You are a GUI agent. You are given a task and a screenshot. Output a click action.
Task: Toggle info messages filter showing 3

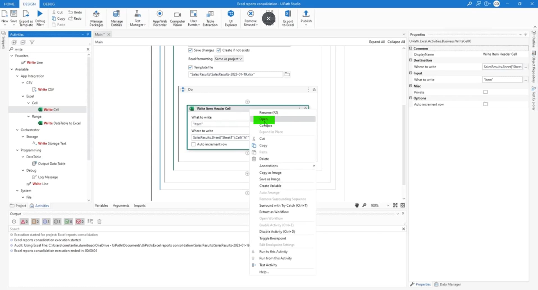(46, 222)
